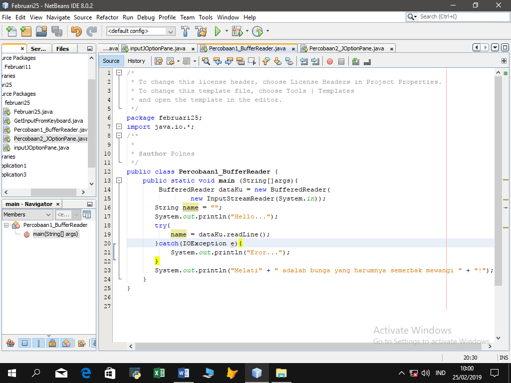Click the Find Selection magnifier icon
The height and width of the screenshot is (383, 511).
click(206, 61)
